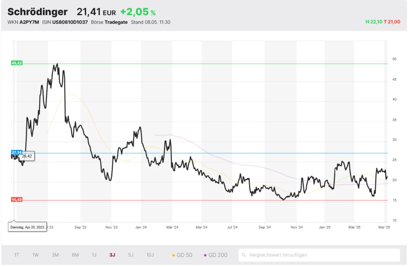The image size is (408, 267).
Task: Switch to the 6M time range
Action: click(75, 255)
